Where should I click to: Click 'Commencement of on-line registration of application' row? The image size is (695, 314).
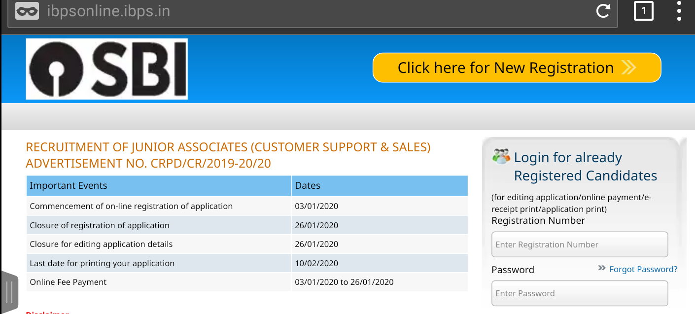247,206
